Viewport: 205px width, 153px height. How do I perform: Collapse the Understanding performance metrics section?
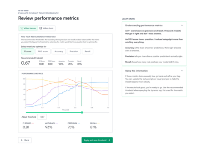click(182, 25)
